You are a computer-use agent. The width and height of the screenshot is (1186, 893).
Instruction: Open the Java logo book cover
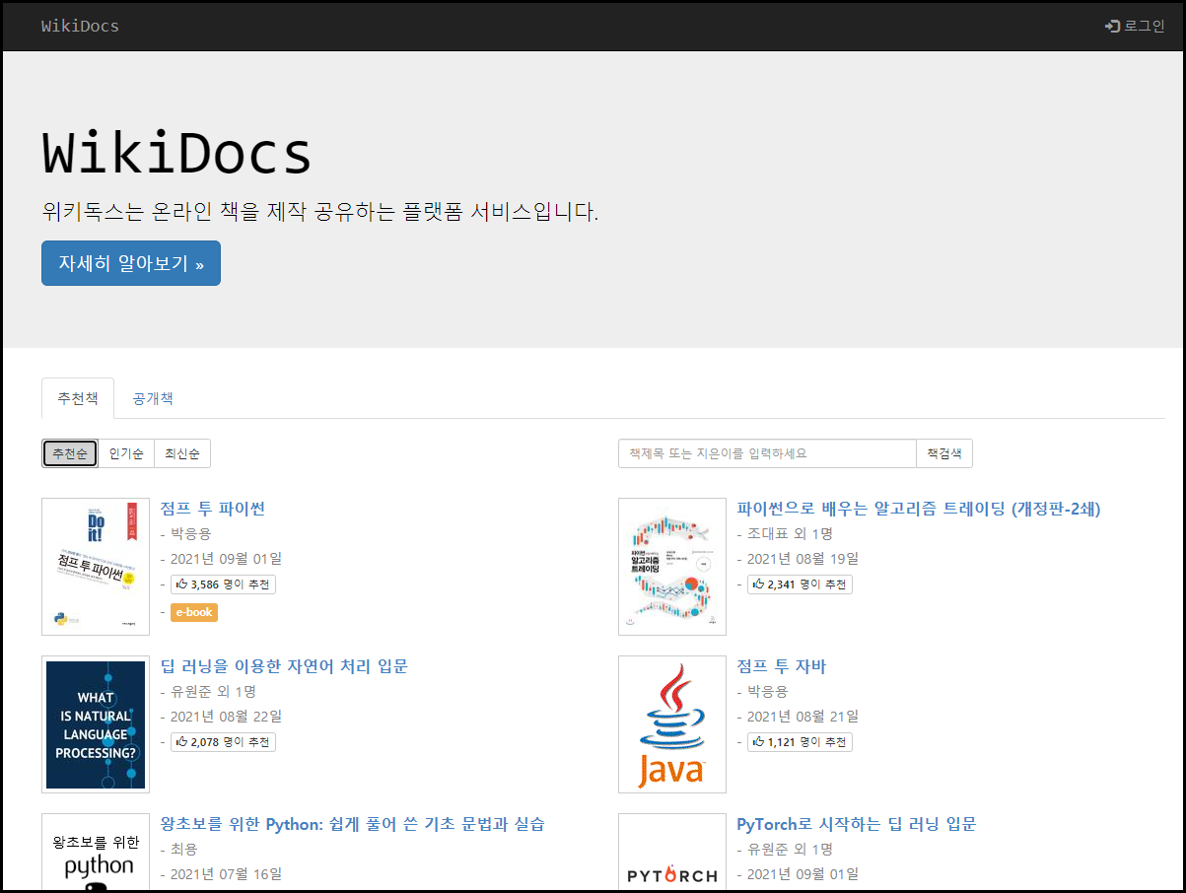coord(672,724)
